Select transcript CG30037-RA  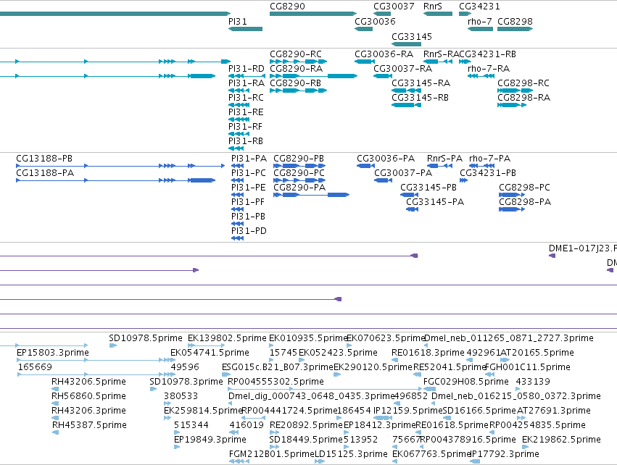click(383, 76)
